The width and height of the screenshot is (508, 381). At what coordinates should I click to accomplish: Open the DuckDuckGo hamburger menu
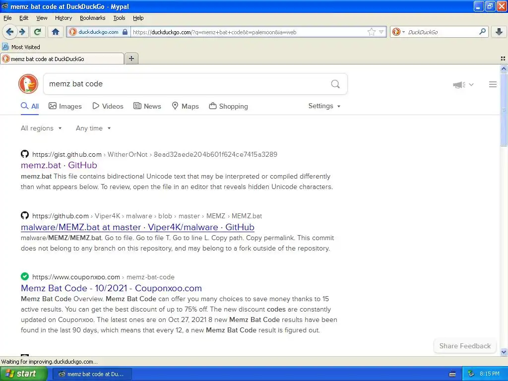pos(493,84)
